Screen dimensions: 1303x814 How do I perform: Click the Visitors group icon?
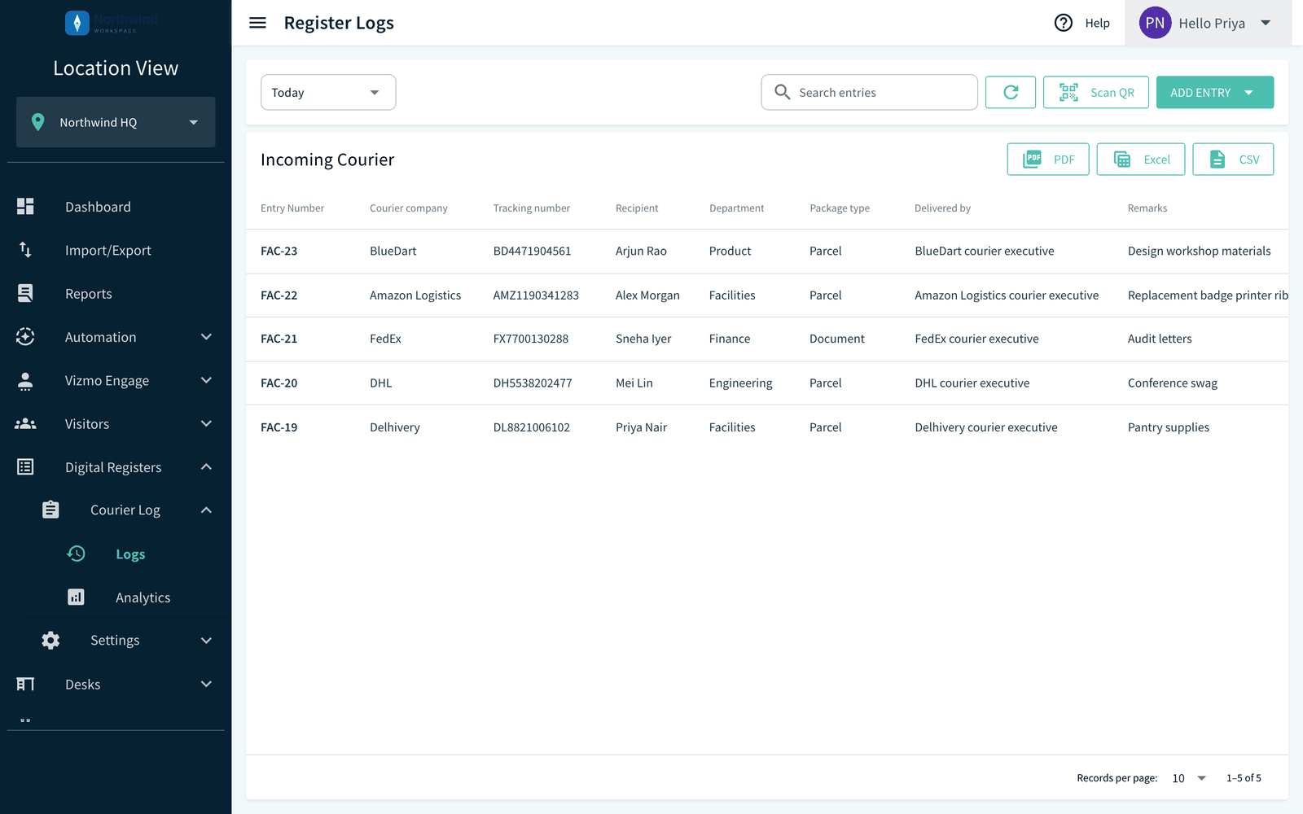(x=25, y=423)
